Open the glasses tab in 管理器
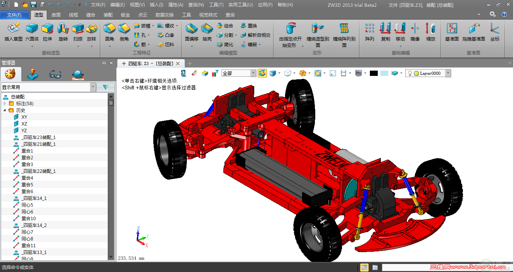513x272 pixels. pos(55,74)
